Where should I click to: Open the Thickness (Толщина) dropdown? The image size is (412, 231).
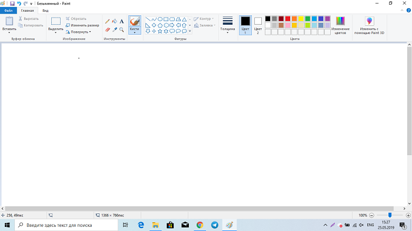228,25
